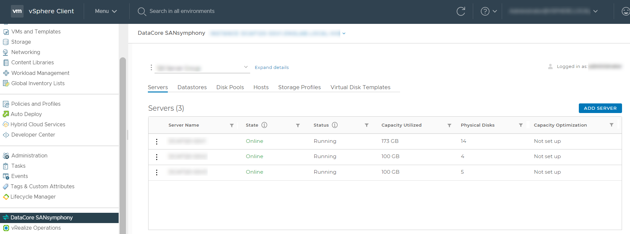
Task: Click the Tasks clipboard icon
Action: 6,166
